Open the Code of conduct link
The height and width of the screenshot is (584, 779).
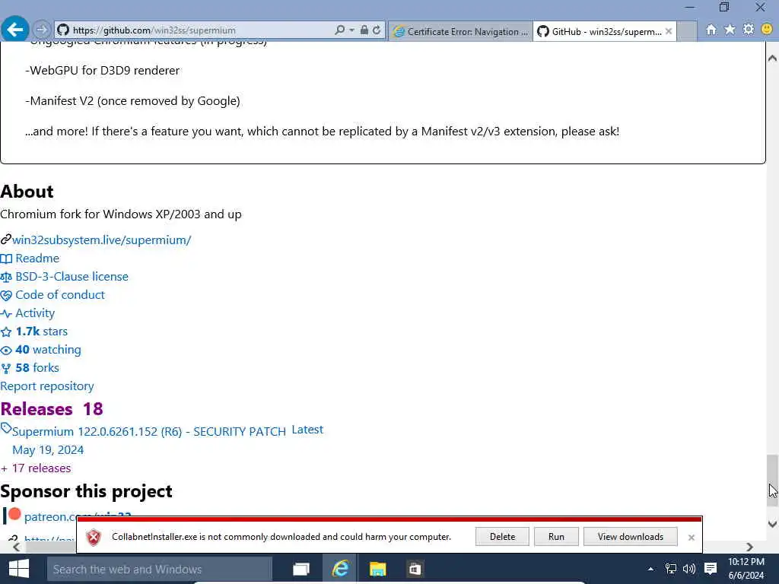pos(60,295)
